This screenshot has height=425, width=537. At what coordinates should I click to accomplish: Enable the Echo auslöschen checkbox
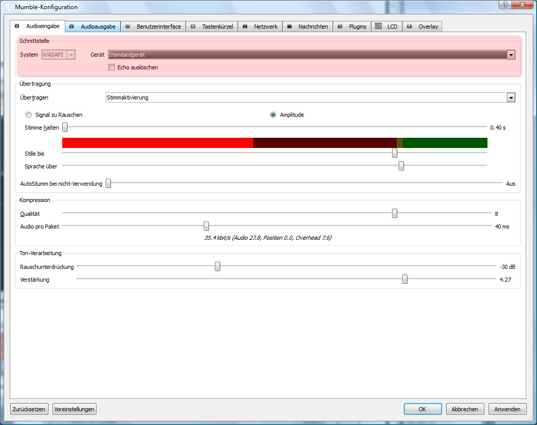point(111,67)
